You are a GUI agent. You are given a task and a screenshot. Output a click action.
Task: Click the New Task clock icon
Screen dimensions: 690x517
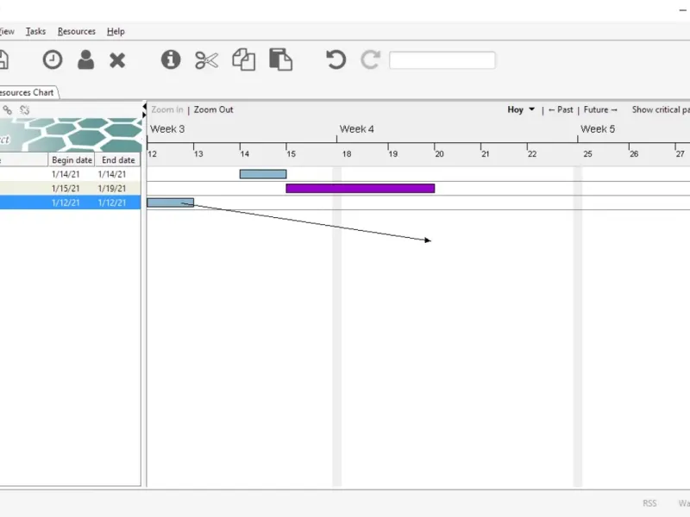click(53, 59)
